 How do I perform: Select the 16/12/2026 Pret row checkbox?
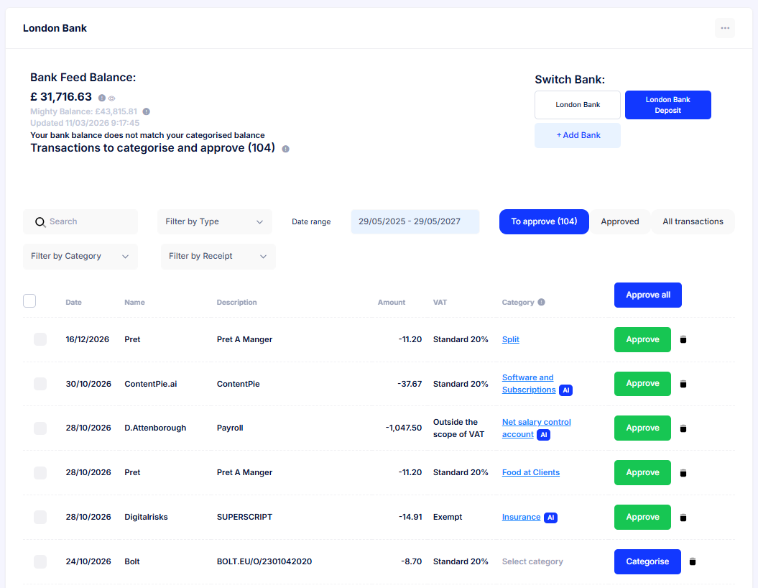[40, 339]
